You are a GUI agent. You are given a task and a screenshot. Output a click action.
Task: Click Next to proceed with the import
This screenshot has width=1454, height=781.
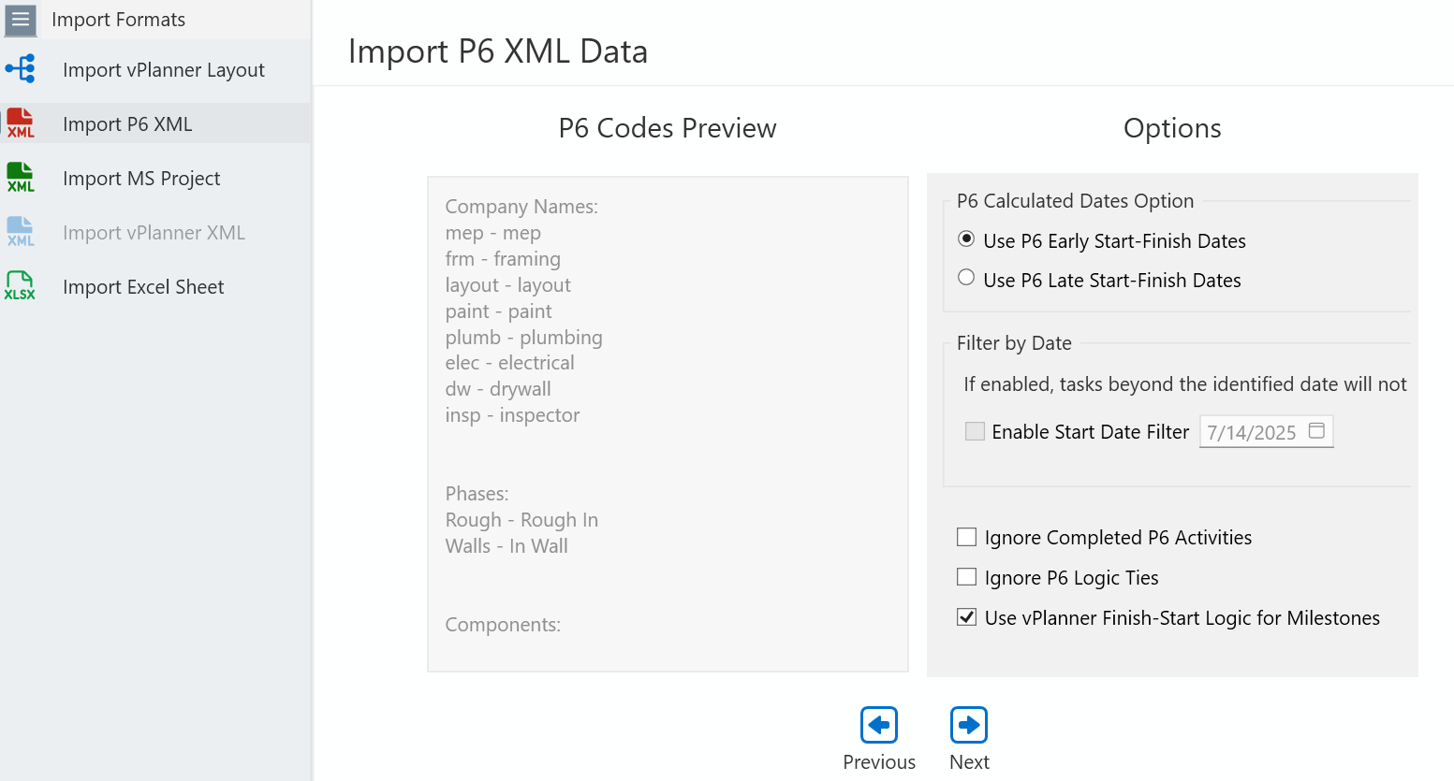coord(968,724)
